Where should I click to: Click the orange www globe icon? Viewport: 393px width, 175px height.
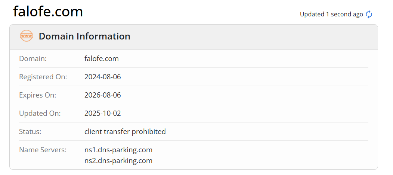[26, 36]
